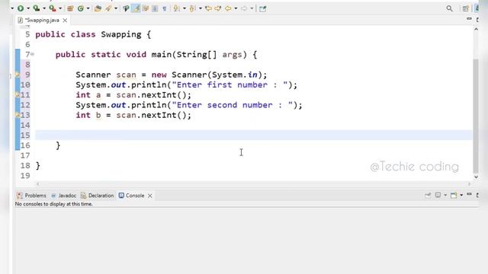Click the warning marker on line 9
488x274 pixels.
click(18, 75)
